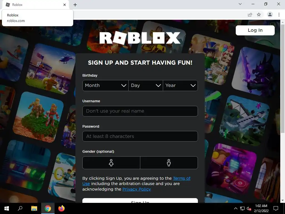Open the tab search chevron
Screen dimensions: 285x214
[x=240, y=4]
